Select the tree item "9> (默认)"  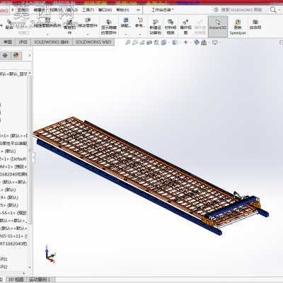click(x=9, y=197)
